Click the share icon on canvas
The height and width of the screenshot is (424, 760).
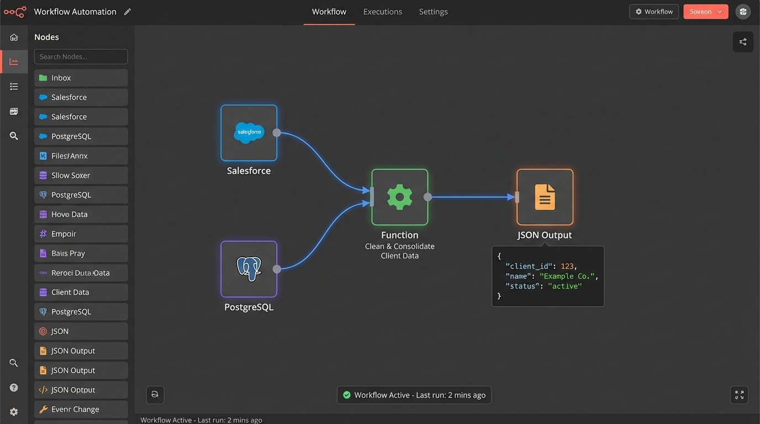743,42
